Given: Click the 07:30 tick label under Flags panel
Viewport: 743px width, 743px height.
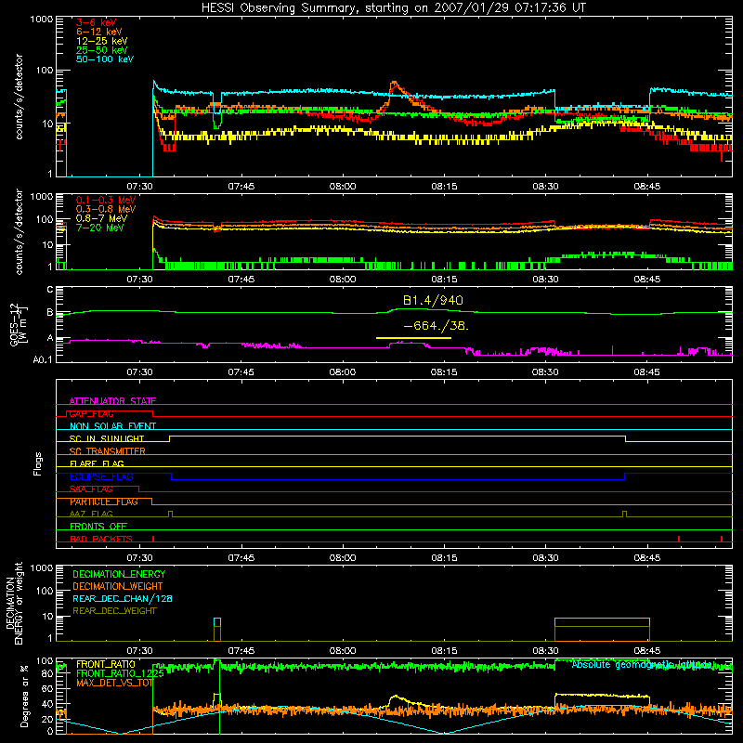Looking at the screenshot, I should (x=140, y=557).
